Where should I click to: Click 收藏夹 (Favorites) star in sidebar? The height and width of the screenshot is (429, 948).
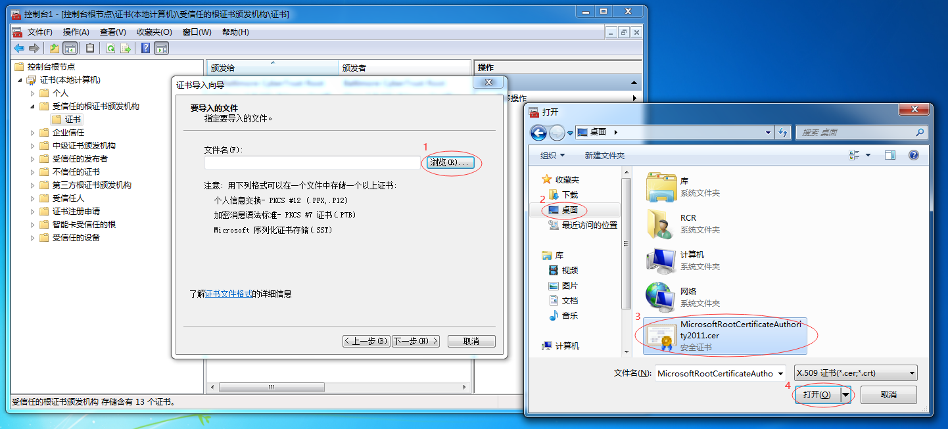[546, 179]
